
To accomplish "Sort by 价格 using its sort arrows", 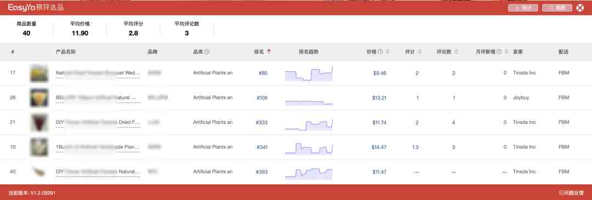I will (388, 52).
